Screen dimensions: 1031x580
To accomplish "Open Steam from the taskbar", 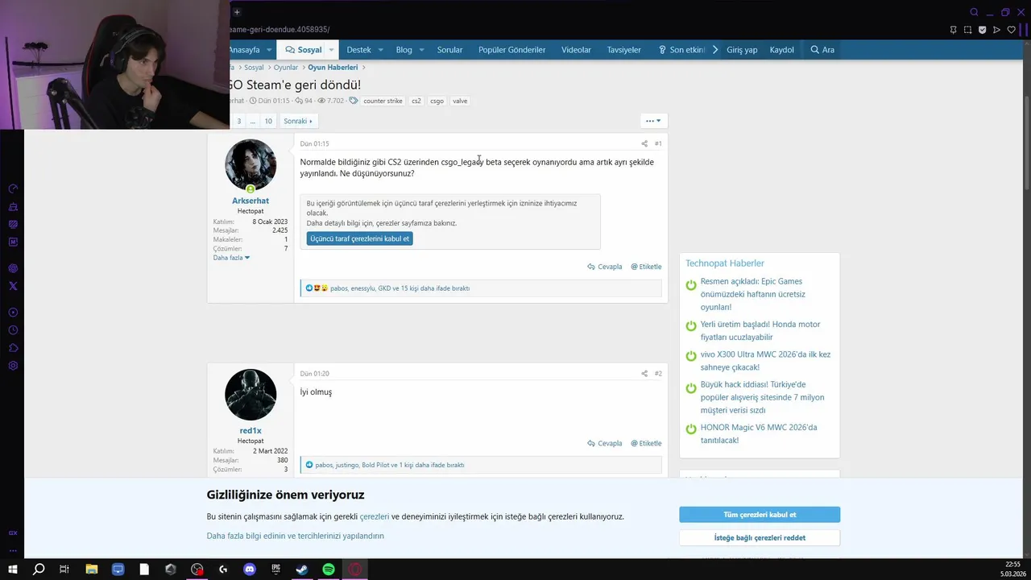I will tap(302, 570).
